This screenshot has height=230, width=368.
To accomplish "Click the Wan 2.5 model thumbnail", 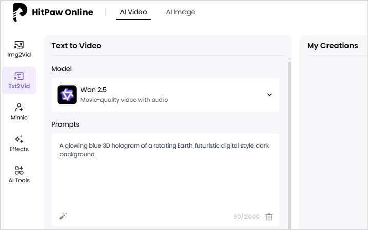I will coord(67,95).
